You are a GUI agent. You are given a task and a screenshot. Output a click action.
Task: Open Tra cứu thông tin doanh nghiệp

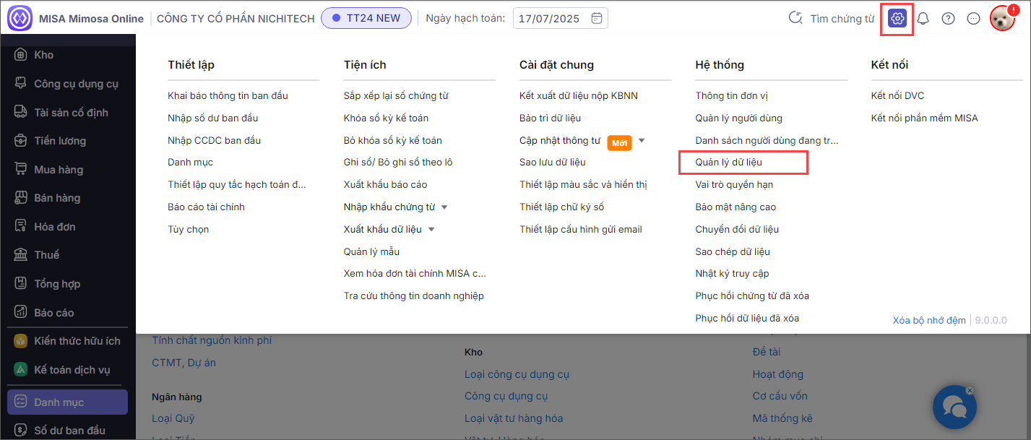tap(414, 296)
